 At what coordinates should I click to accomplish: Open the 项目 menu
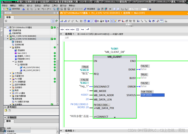click(5, 6)
